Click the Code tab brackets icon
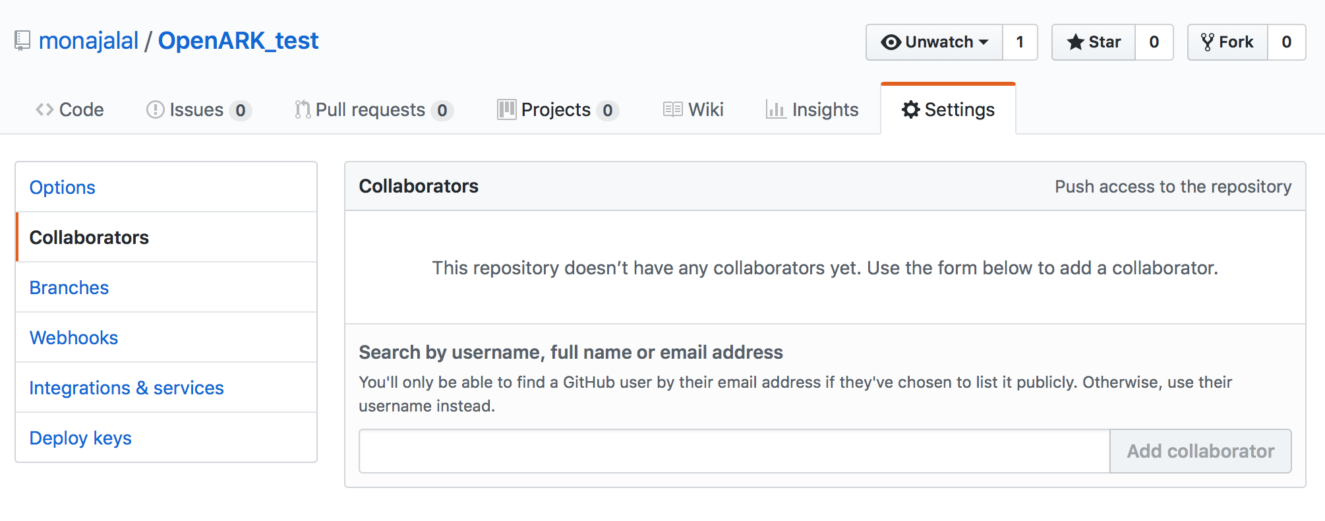The image size is (1325, 521). coord(45,109)
